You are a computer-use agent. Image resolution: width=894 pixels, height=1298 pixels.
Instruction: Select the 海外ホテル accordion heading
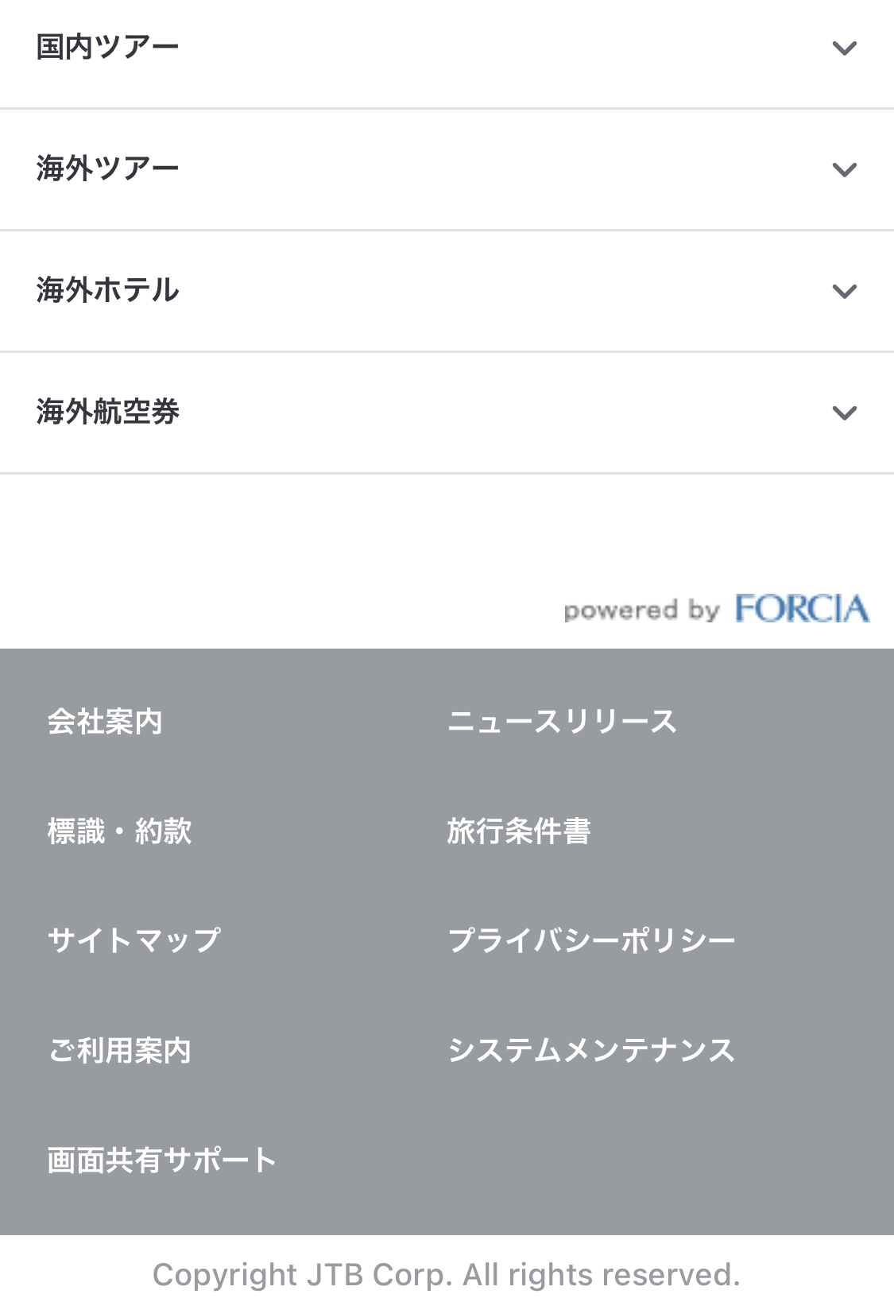107,290
